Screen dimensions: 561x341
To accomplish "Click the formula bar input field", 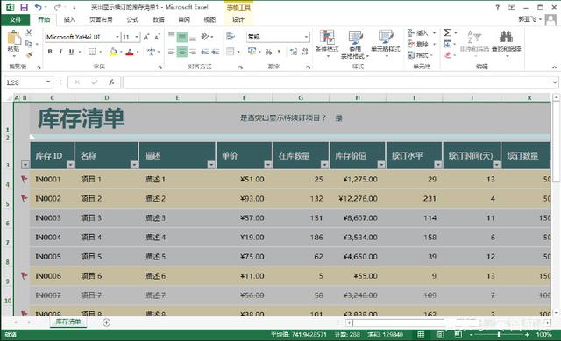I will (337, 82).
